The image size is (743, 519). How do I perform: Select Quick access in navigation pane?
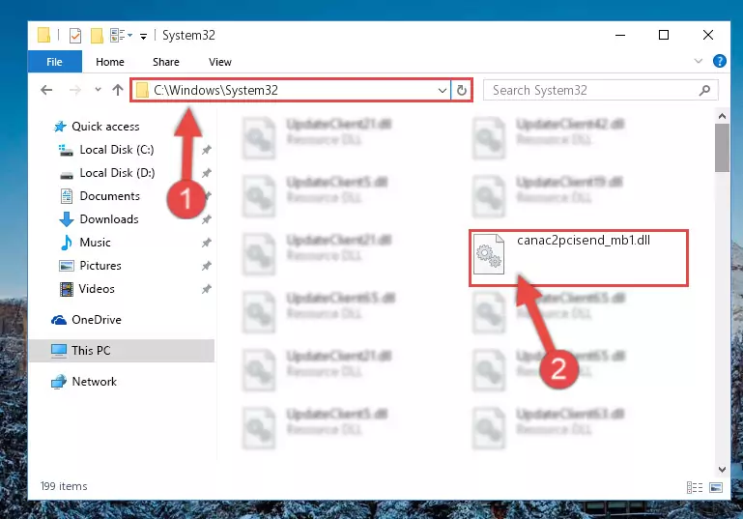(x=105, y=127)
